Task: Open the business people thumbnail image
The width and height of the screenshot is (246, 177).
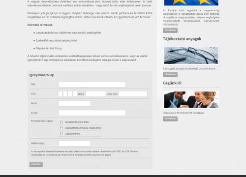Action: pos(191,100)
